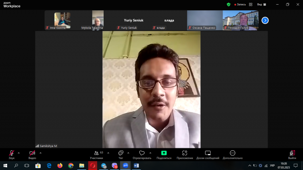Unmute microphone with the Звук button
303x170 pixels.
11,154
